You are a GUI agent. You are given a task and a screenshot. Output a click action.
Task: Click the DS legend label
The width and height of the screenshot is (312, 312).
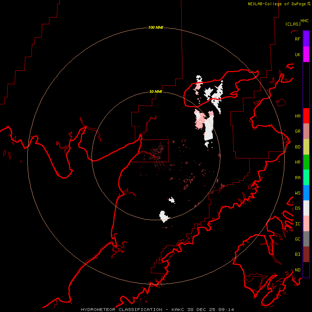297,208
